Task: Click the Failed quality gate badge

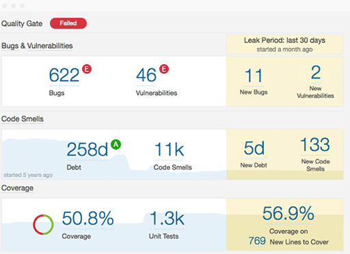Action: point(68,23)
